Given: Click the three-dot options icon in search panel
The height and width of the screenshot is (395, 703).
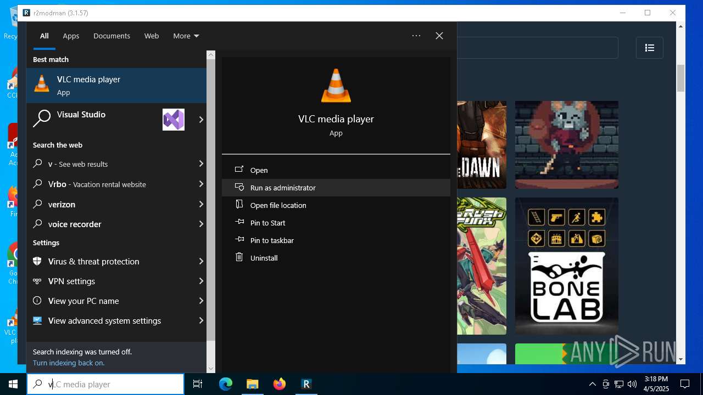Looking at the screenshot, I should click(416, 36).
